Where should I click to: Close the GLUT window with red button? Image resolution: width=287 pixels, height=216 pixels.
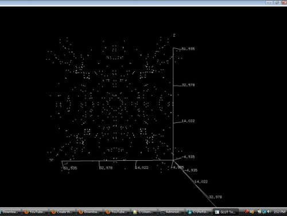[x=284, y=2]
